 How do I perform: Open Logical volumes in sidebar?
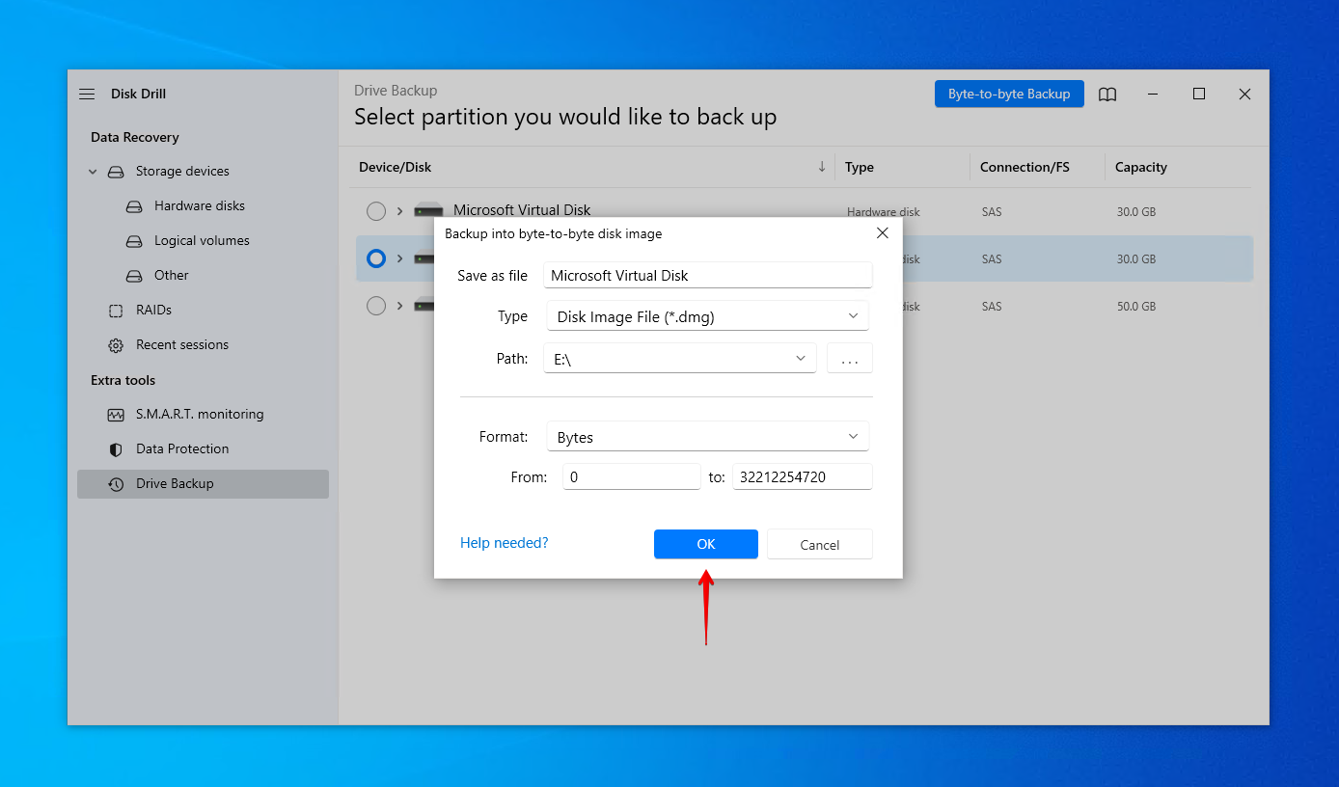[202, 241]
